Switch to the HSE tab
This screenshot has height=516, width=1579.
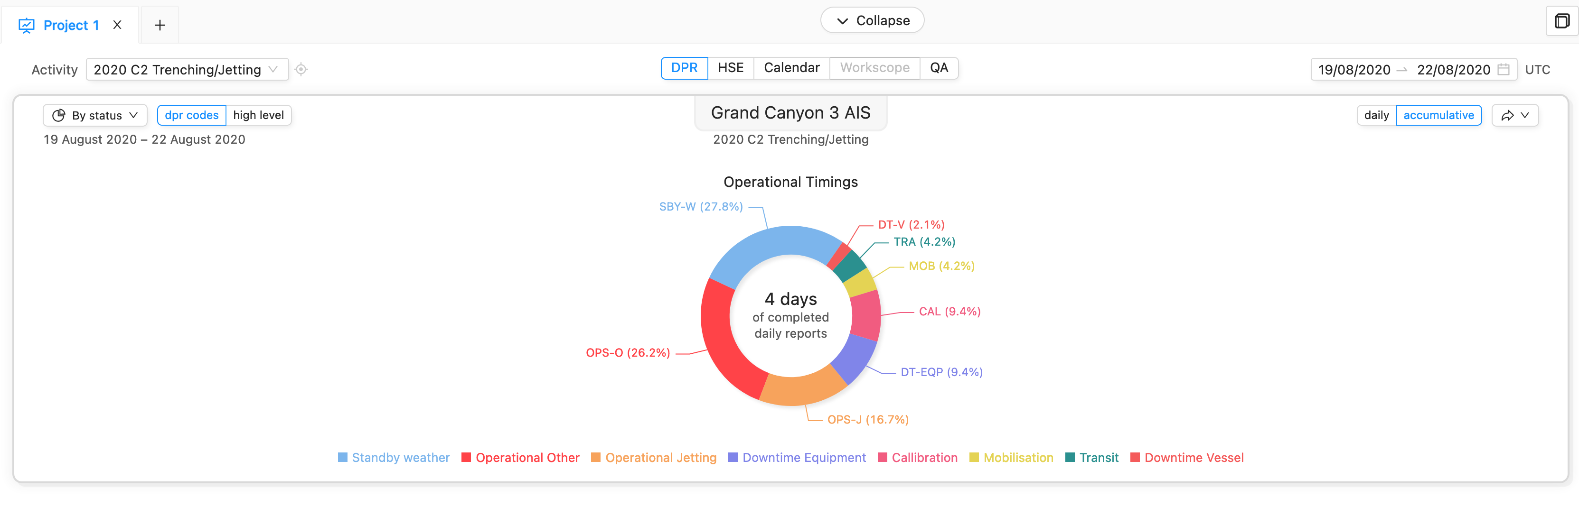[731, 68]
